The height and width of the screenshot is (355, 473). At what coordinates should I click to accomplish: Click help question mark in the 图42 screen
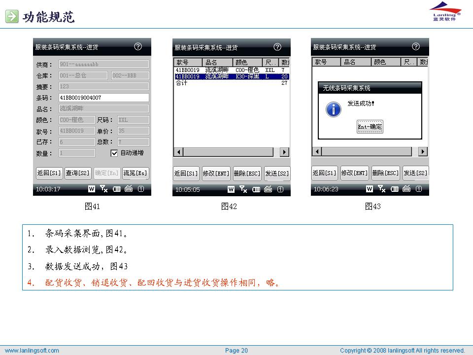pos(277,47)
